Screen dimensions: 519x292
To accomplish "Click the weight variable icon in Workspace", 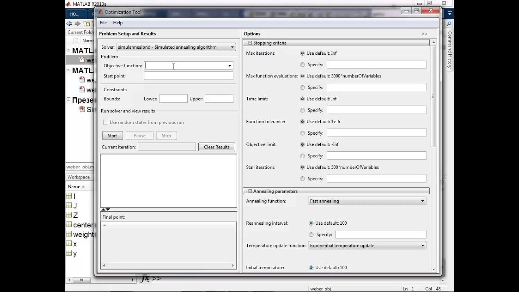I will pos(69,234).
